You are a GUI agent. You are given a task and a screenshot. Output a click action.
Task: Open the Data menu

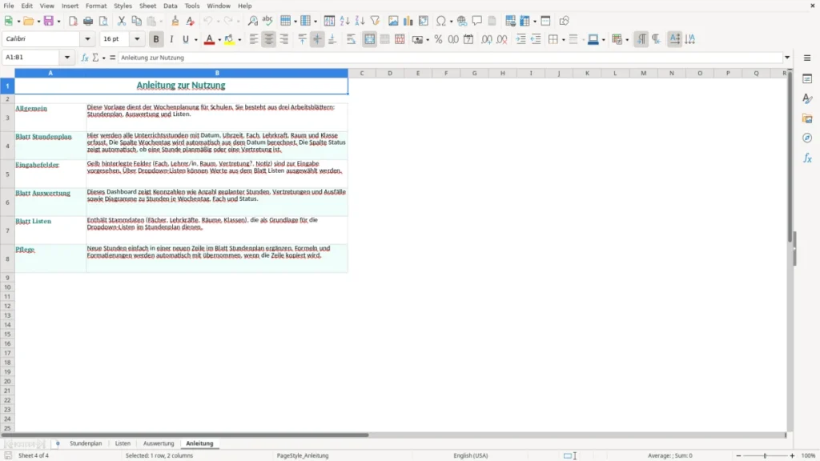pyautogui.click(x=170, y=6)
